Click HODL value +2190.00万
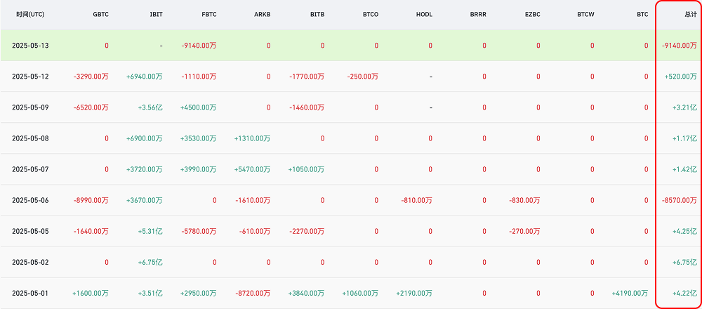This screenshot has width=702, height=309. (414, 294)
